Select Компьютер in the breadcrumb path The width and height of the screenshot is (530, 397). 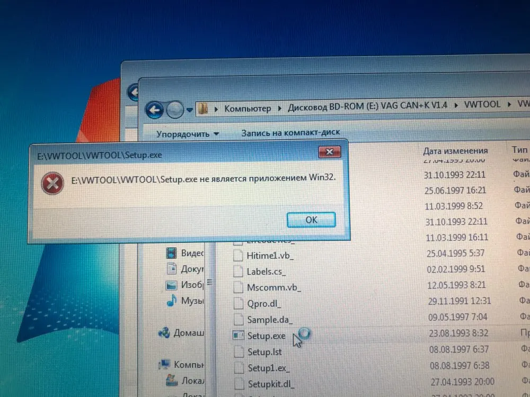[x=248, y=109]
